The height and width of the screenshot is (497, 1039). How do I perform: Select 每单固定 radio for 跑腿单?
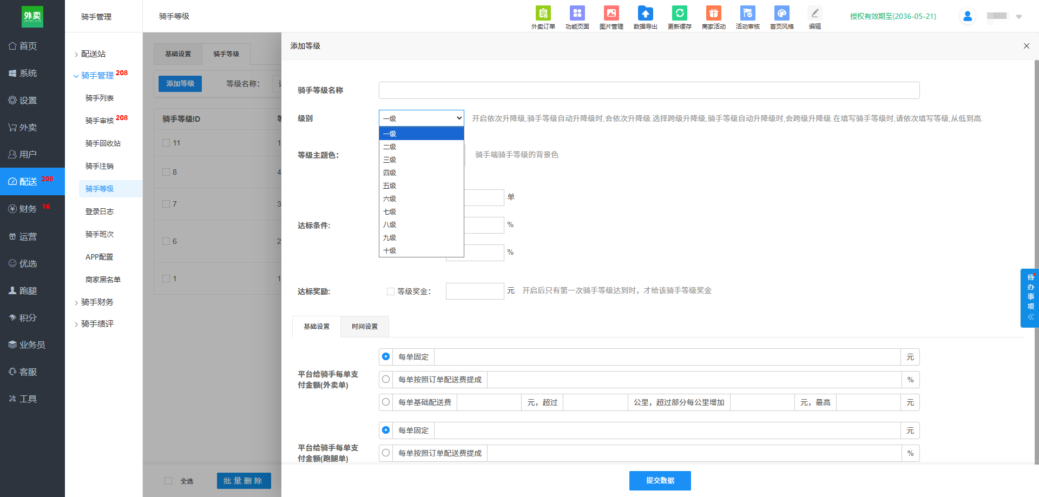click(x=386, y=430)
